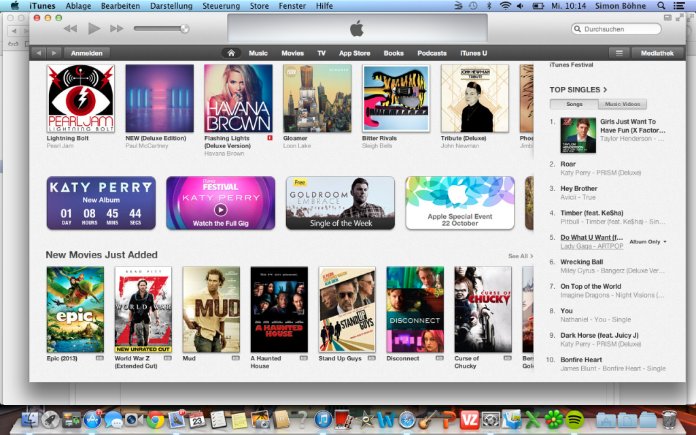Viewport: 696px width, 435px height.
Task: Switch iTunes to the mini player icon
Action: coord(667,18)
